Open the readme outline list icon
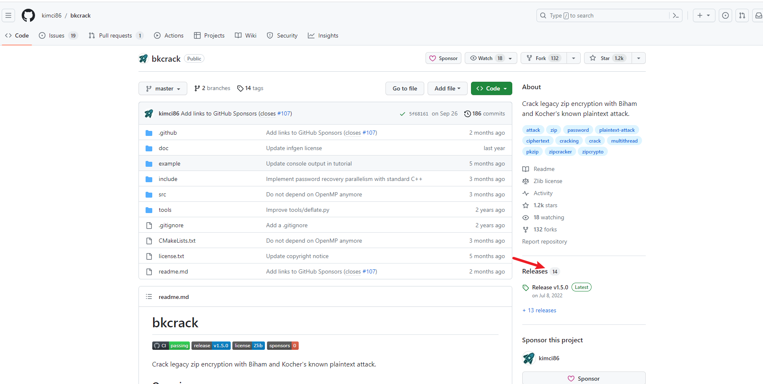 click(149, 297)
